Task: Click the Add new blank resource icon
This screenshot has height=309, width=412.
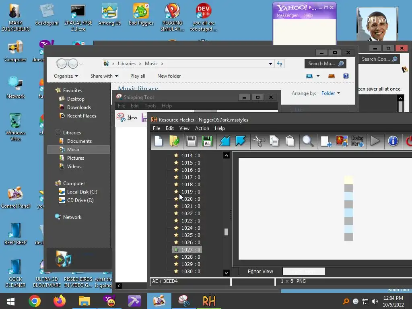Action: coord(326,141)
